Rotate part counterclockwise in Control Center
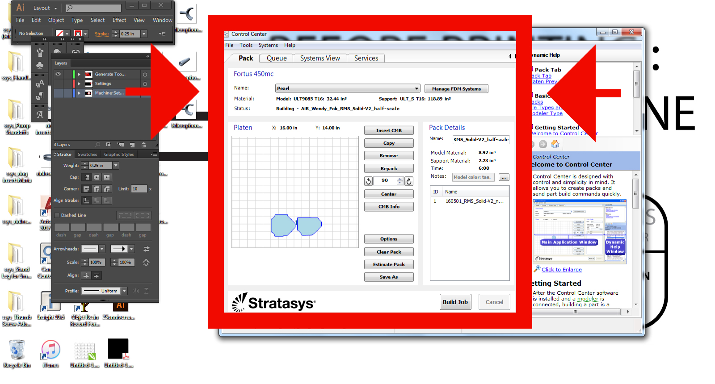The width and height of the screenshot is (715, 384). pyautogui.click(x=369, y=181)
